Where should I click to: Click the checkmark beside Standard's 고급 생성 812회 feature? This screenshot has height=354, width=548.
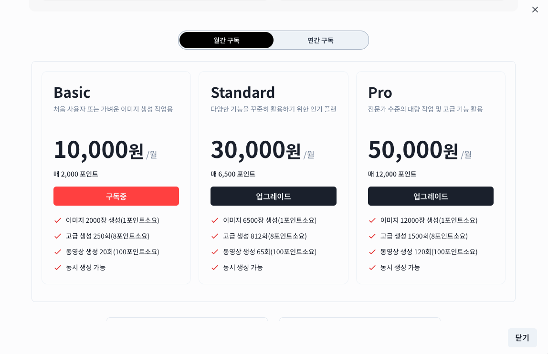[215, 236]
